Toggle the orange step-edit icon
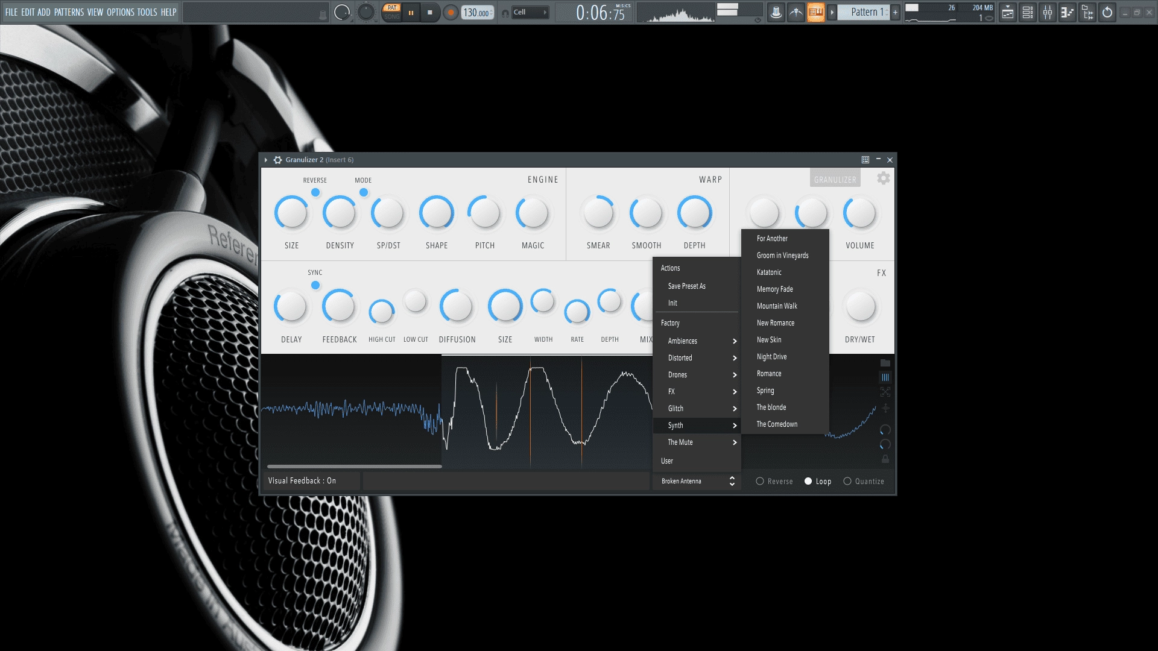1158x651 pixels. pyautogui.click(x=816, y=12)
